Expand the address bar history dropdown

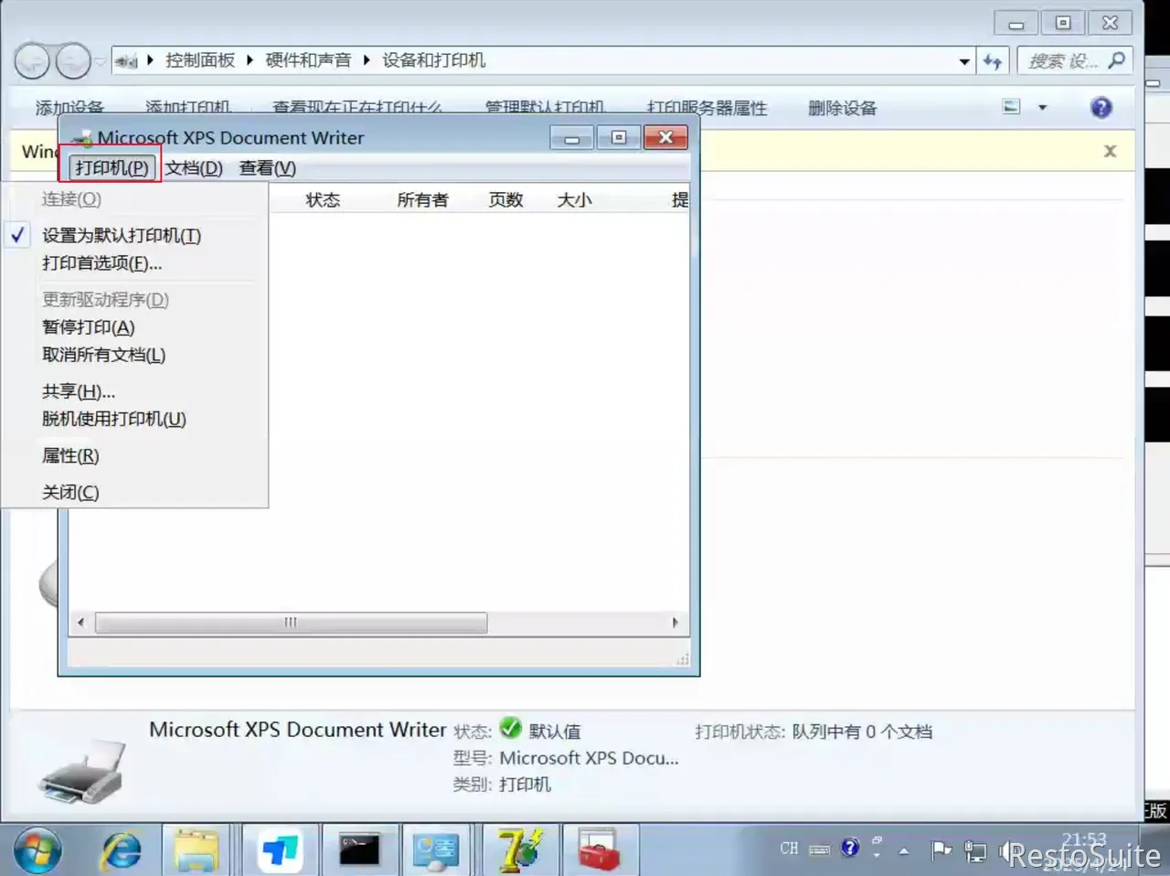pos(964,61)
